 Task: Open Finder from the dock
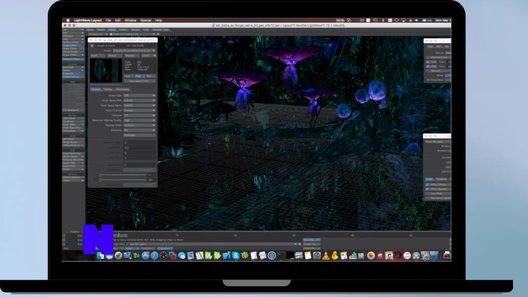101,256
